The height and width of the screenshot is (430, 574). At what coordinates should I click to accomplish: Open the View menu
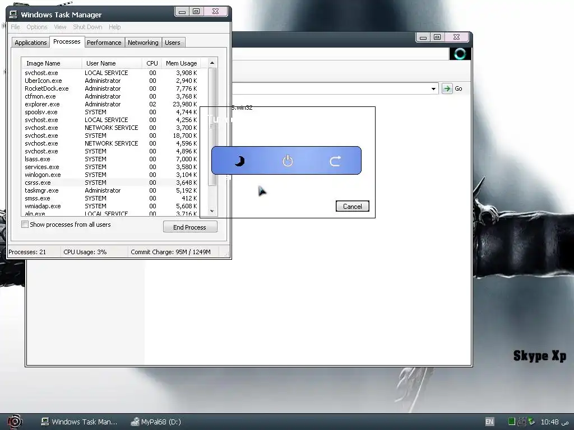click(x=60, y=27)
